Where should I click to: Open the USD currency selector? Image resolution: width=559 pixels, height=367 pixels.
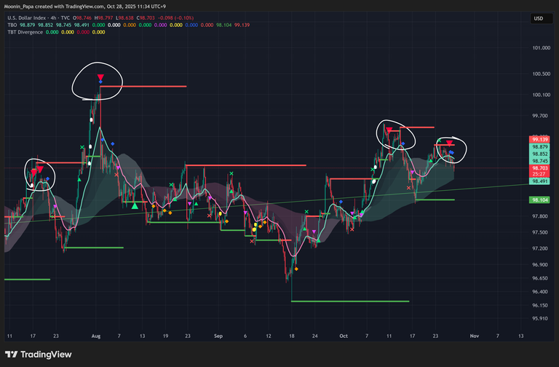click(539, 18)
